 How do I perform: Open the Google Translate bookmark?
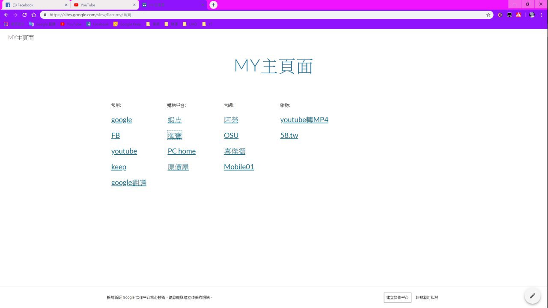[42, 24]
